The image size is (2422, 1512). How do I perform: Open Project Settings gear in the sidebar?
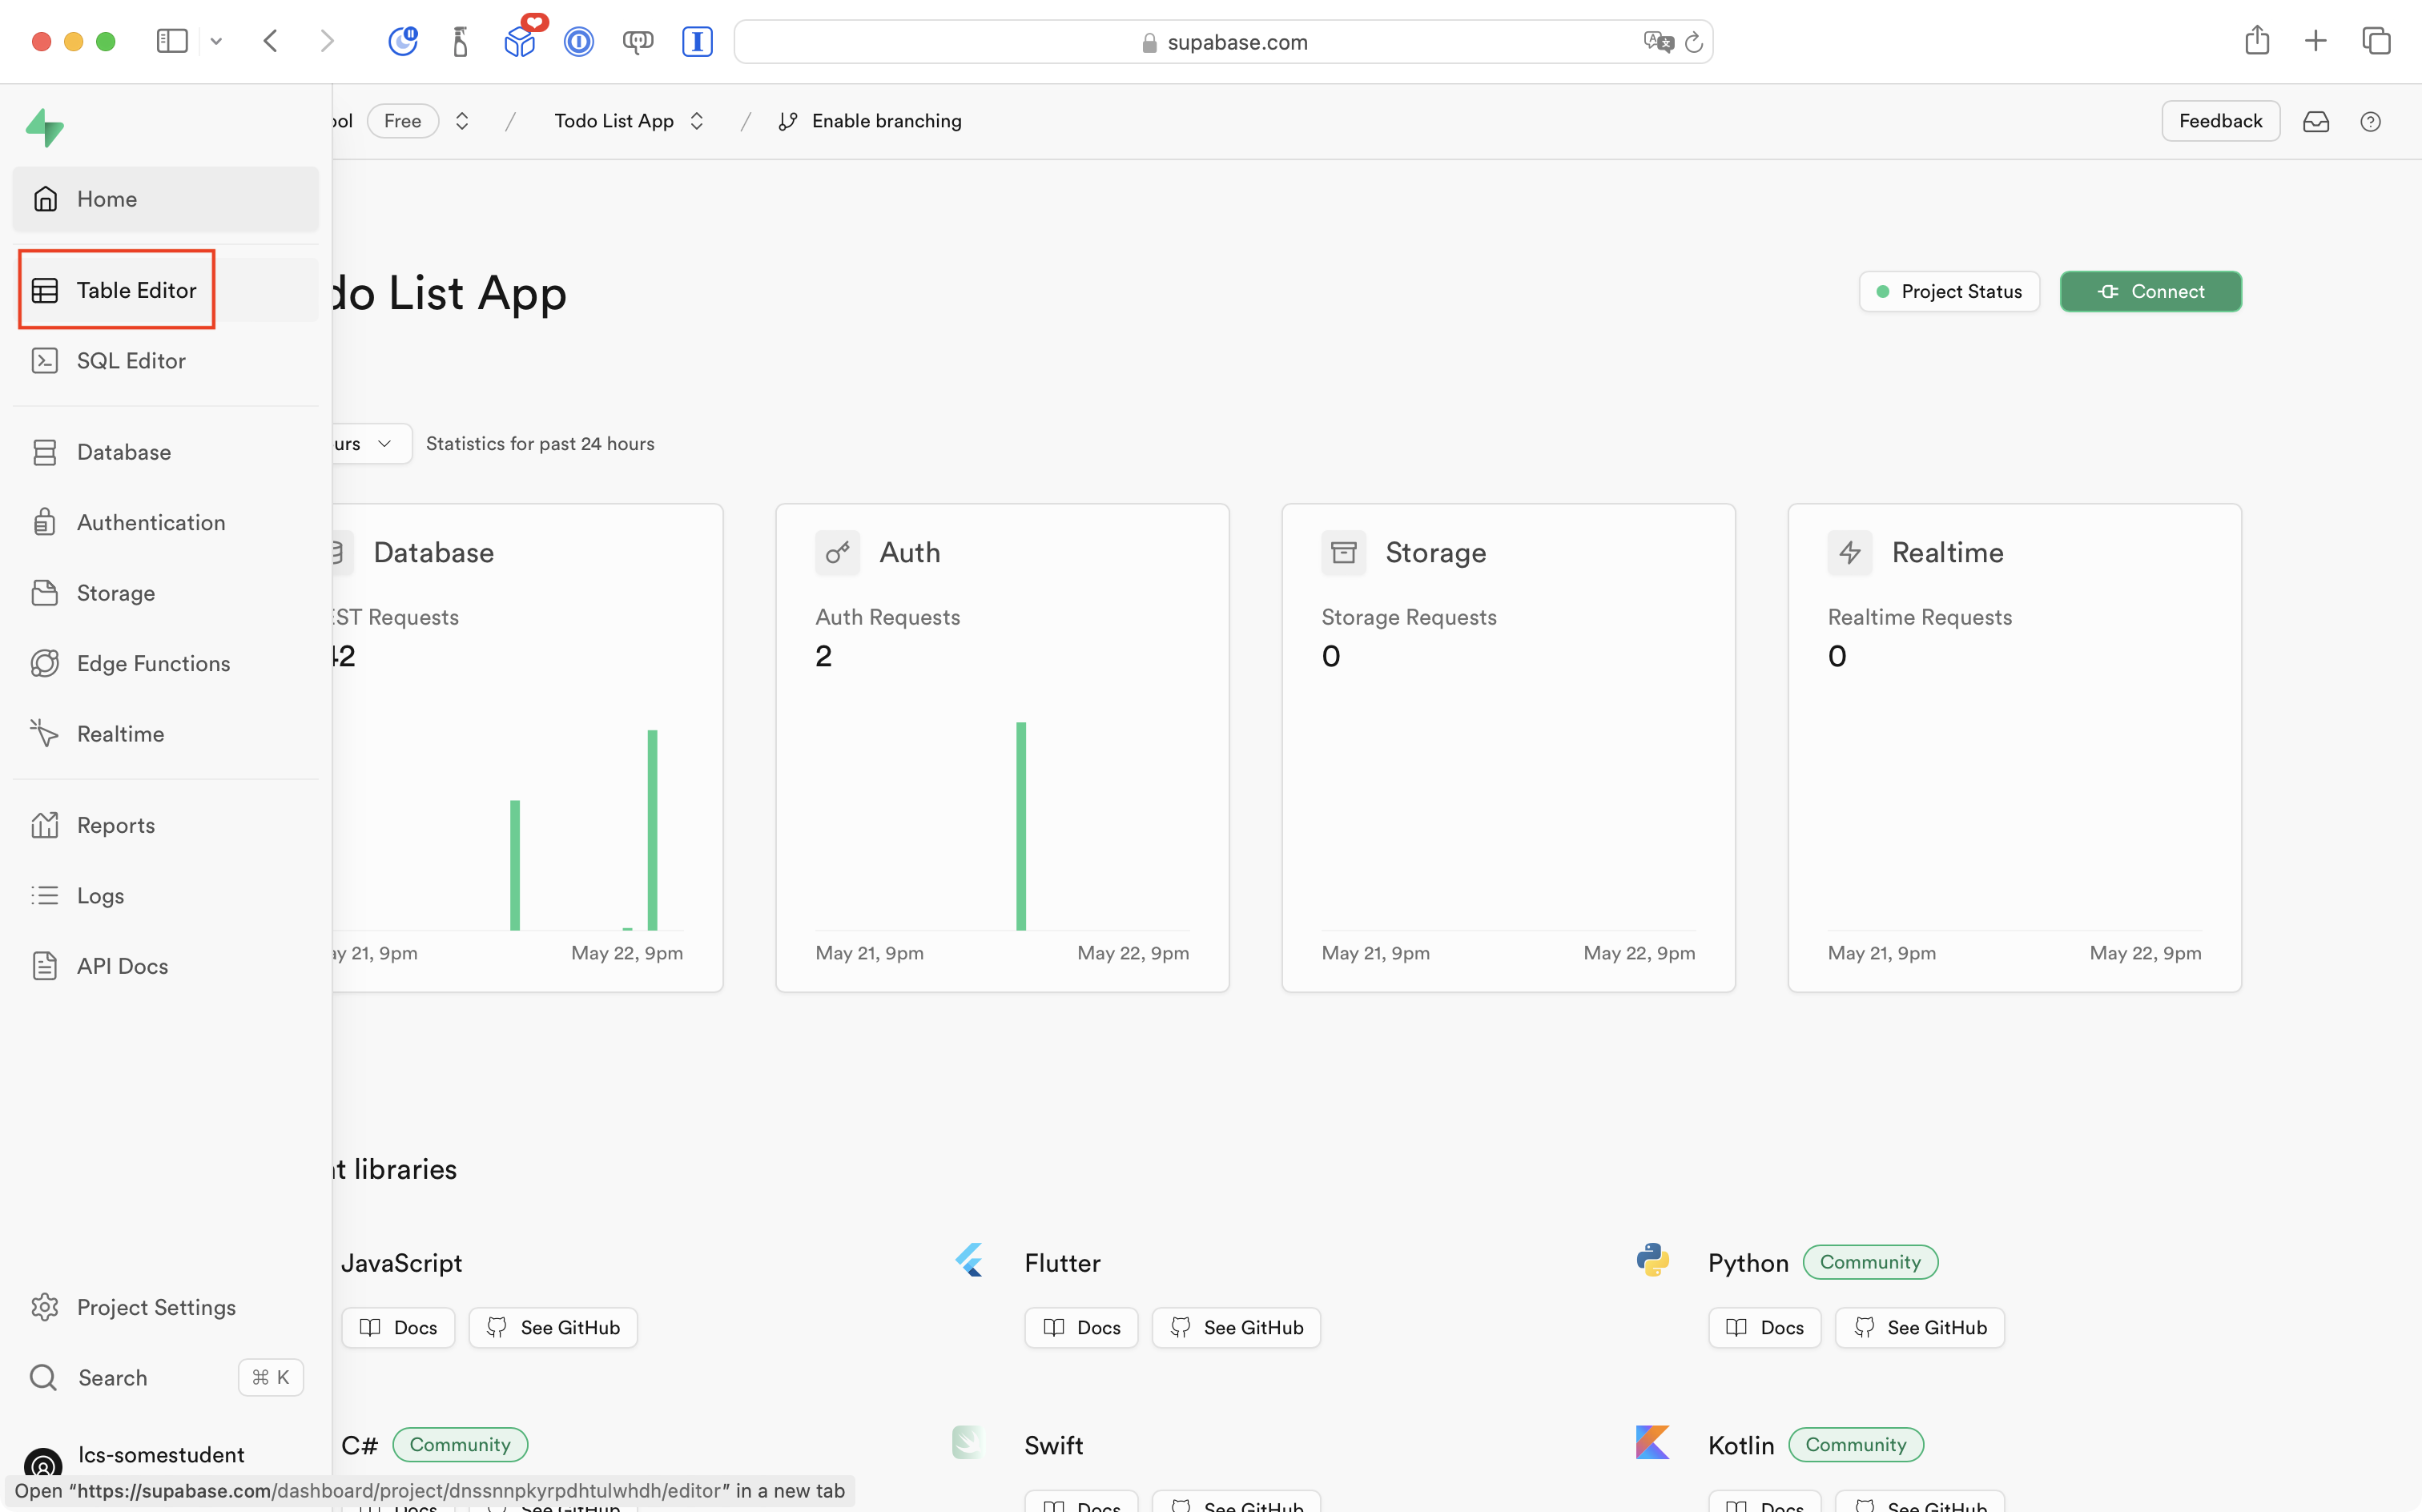[x=155, y=1307]
